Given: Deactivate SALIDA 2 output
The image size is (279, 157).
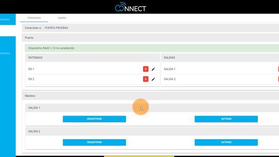Looking at the screenshot, I should click(x=94, y=142).
